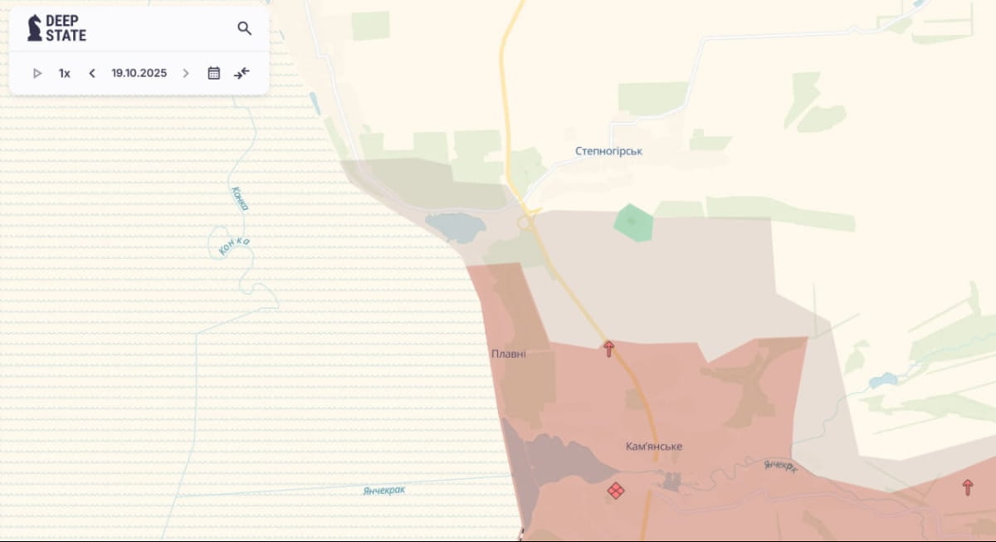This screenshot has height=542, width=996.
Task: Click the 19.10.2025 date text
Action: [139, 73]
